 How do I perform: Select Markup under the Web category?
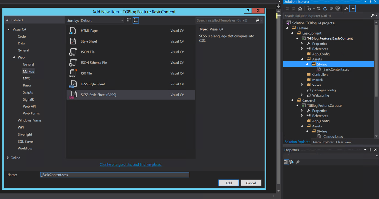tap(28, 71)
